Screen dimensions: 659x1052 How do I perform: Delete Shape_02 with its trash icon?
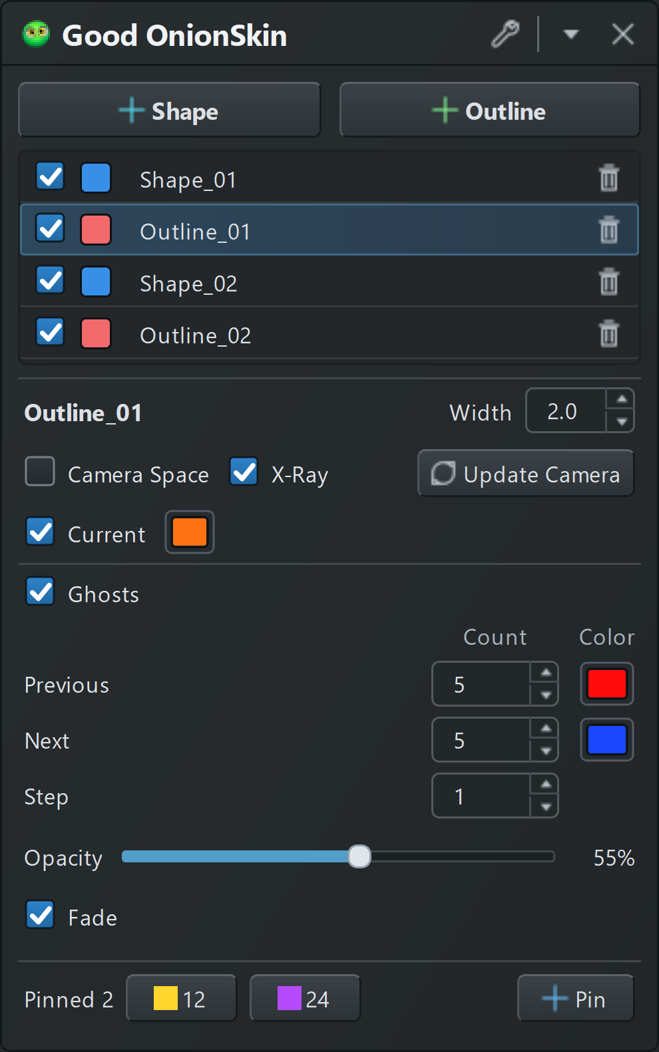609,281
